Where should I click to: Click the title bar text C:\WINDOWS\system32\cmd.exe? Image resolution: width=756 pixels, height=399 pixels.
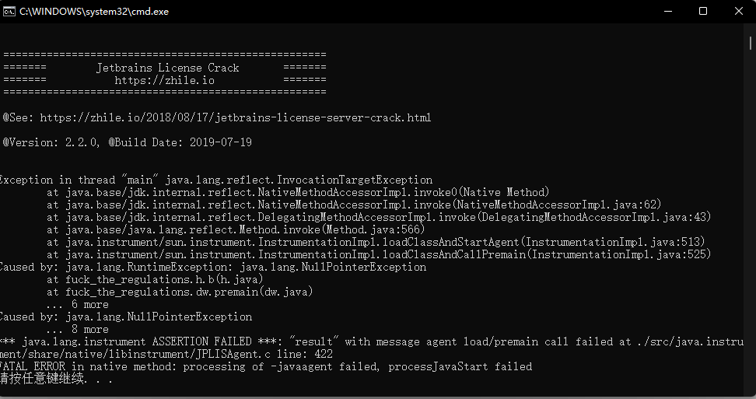[94, 12]
